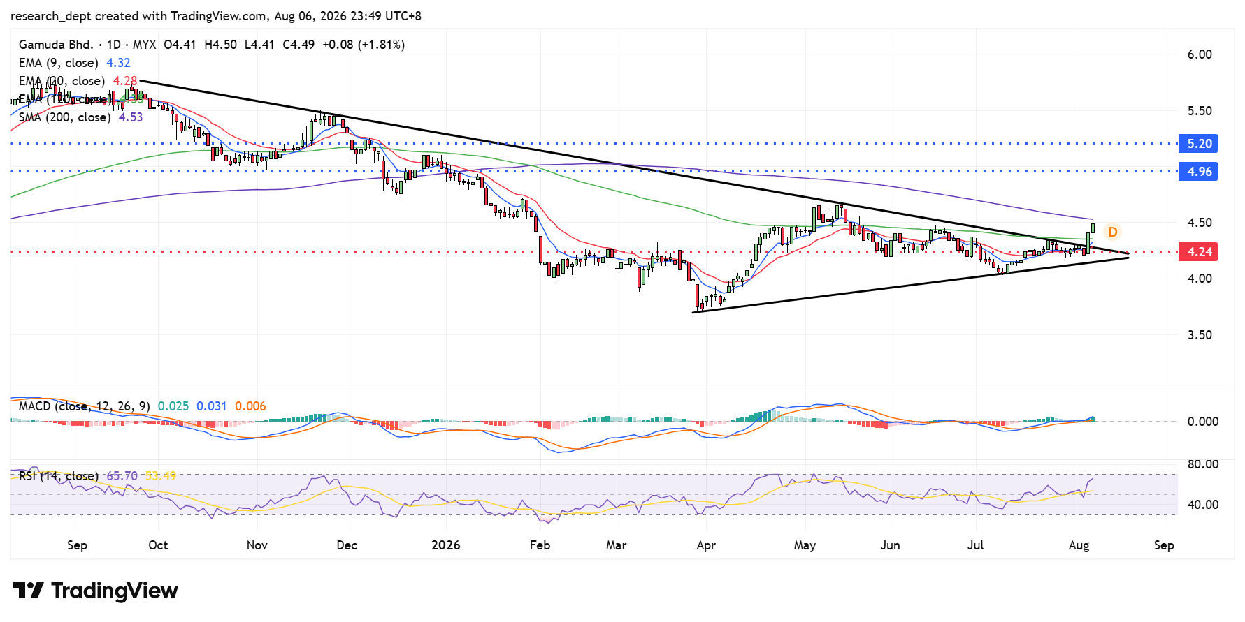Select the high value H4.50
The height and width of the screenshot is (622, 1245).
pyautogui.click(x=221, y=45)
